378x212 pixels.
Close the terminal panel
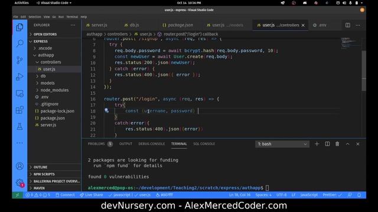358,144
